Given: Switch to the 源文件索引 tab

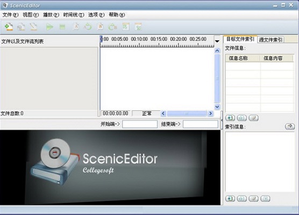Looking at the screenshot, I should tap(270, 39).
